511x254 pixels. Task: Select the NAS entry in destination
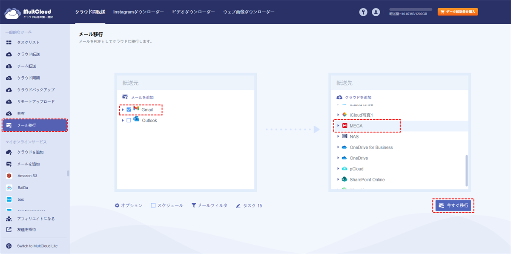pos(354,136)
